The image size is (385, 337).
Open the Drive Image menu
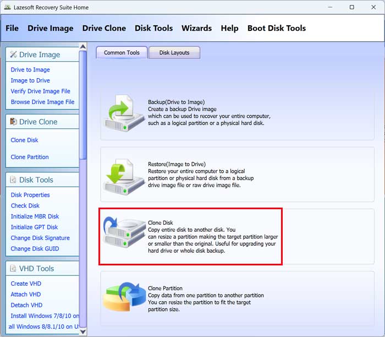coord(51,28)
